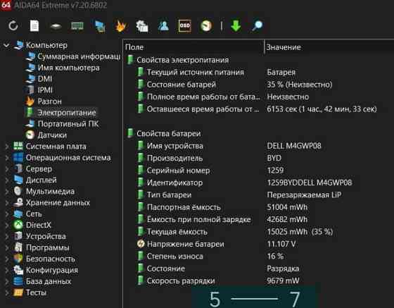The image size is (394, 308).
Task: Click the Поле column header
Action: pyautogui.click(x=193, y=47)
